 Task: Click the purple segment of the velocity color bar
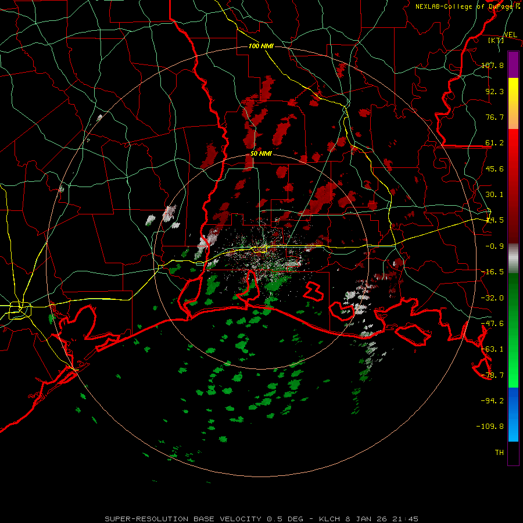513,65
